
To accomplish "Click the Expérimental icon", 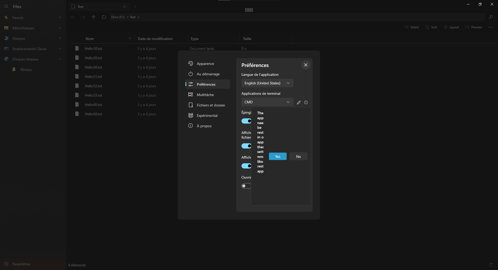I will (x=191, y=115).
